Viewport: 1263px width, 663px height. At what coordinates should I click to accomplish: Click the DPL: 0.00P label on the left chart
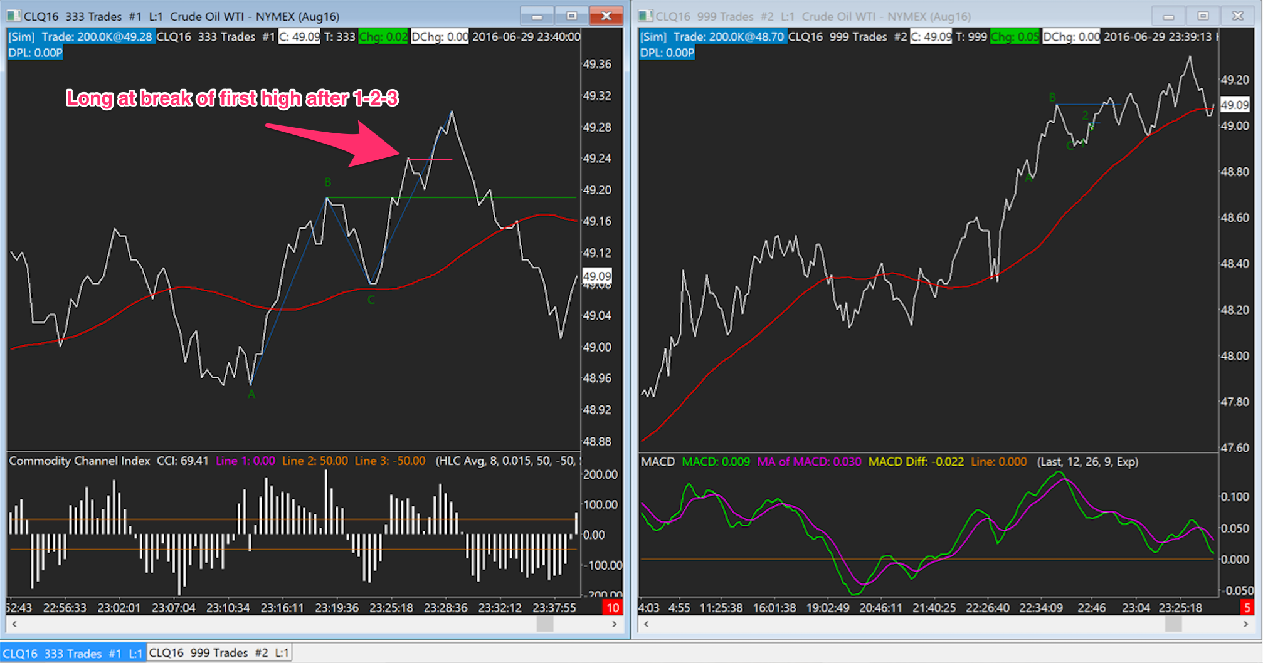coord(36,53)
